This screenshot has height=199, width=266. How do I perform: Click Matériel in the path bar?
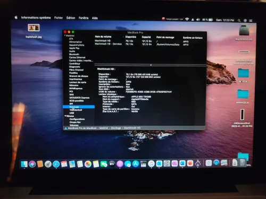coord(104,128)
